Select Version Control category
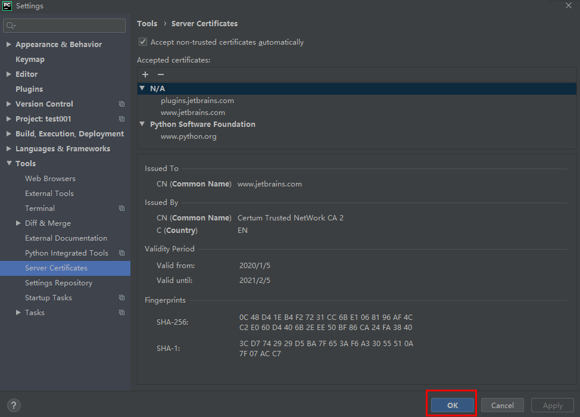This screenshot has height=417, width=580. (x=45, y=104)
